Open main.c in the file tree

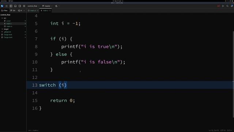coord(9,23)
